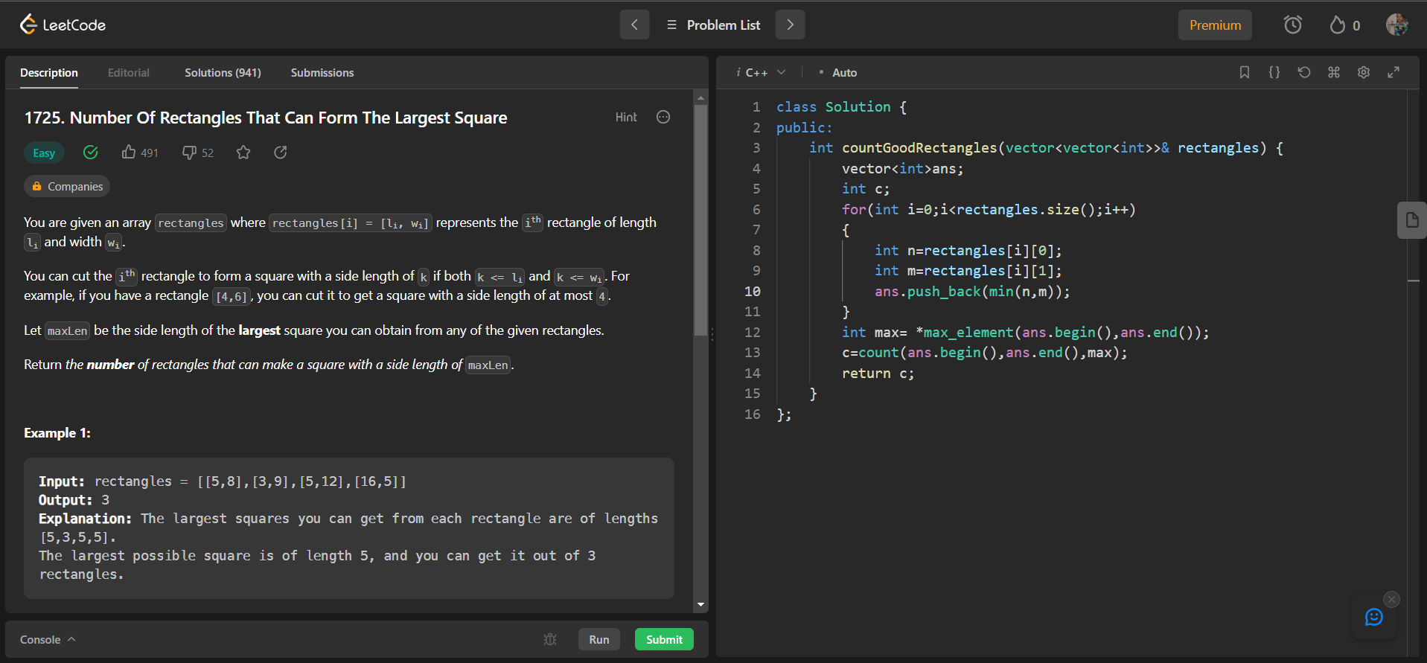
Task: Go to previous problem arrow
Action: tap(634, 25)
